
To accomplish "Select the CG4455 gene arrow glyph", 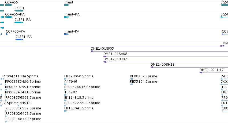I will point(9,5).
